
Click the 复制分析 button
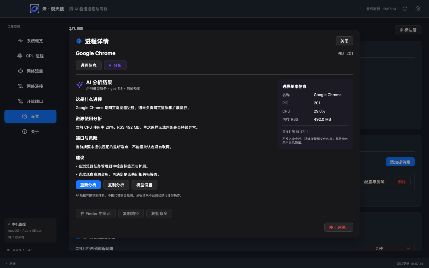click(116, 185)
